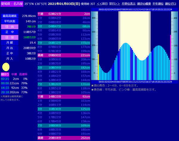Click the 7分 12時26分 131cm row
The image size is (179, 141).
[64, 84]
